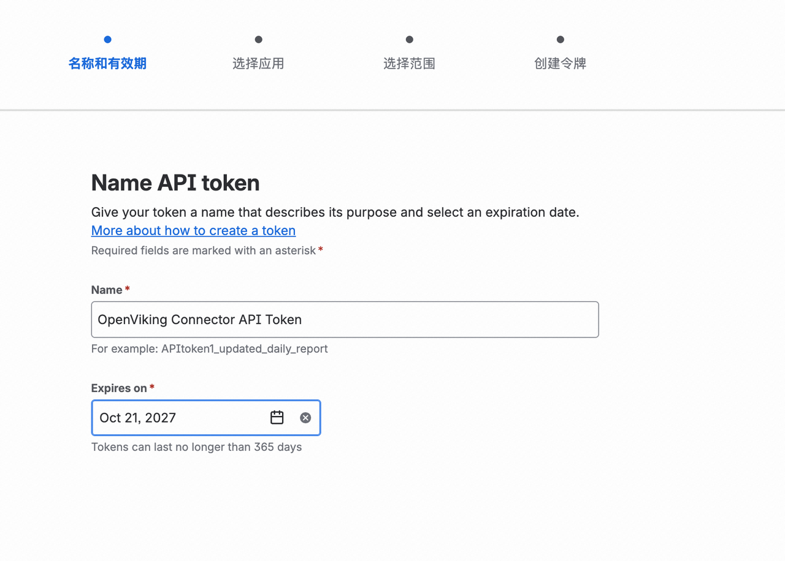Open More about how to create a token link

click(193, 231)
